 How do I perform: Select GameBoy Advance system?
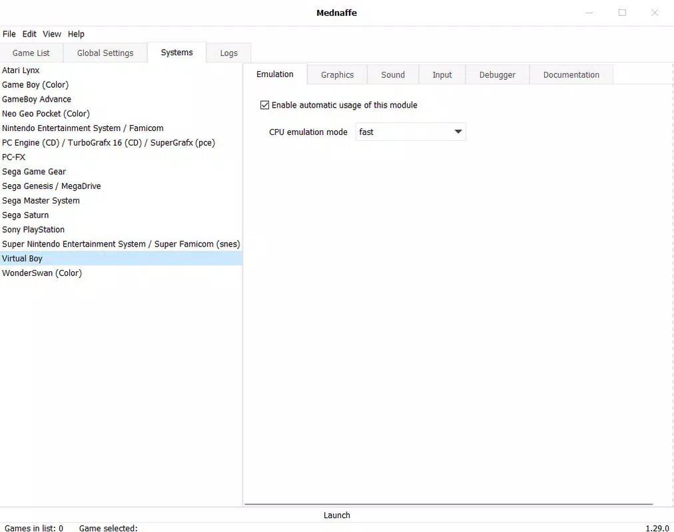121,99
